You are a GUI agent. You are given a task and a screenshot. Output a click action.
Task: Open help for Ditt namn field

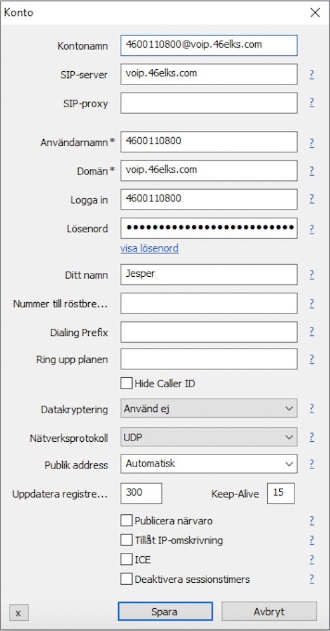312,275
